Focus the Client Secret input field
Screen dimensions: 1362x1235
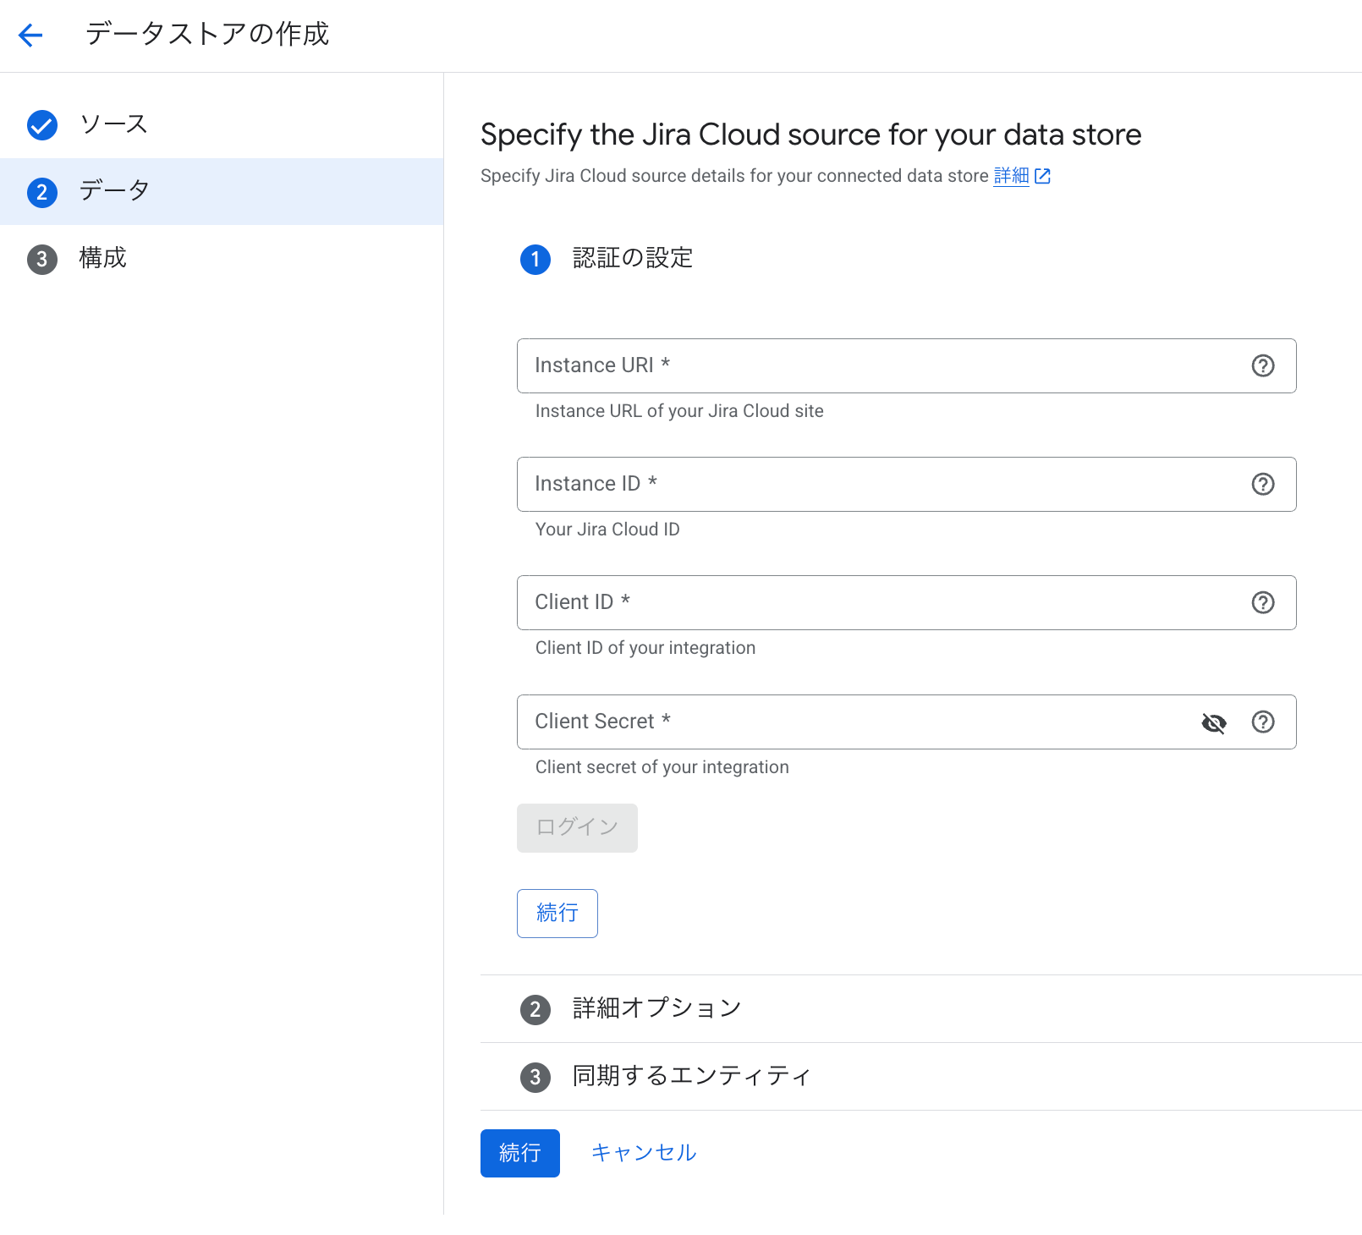(x=906, y=722)
